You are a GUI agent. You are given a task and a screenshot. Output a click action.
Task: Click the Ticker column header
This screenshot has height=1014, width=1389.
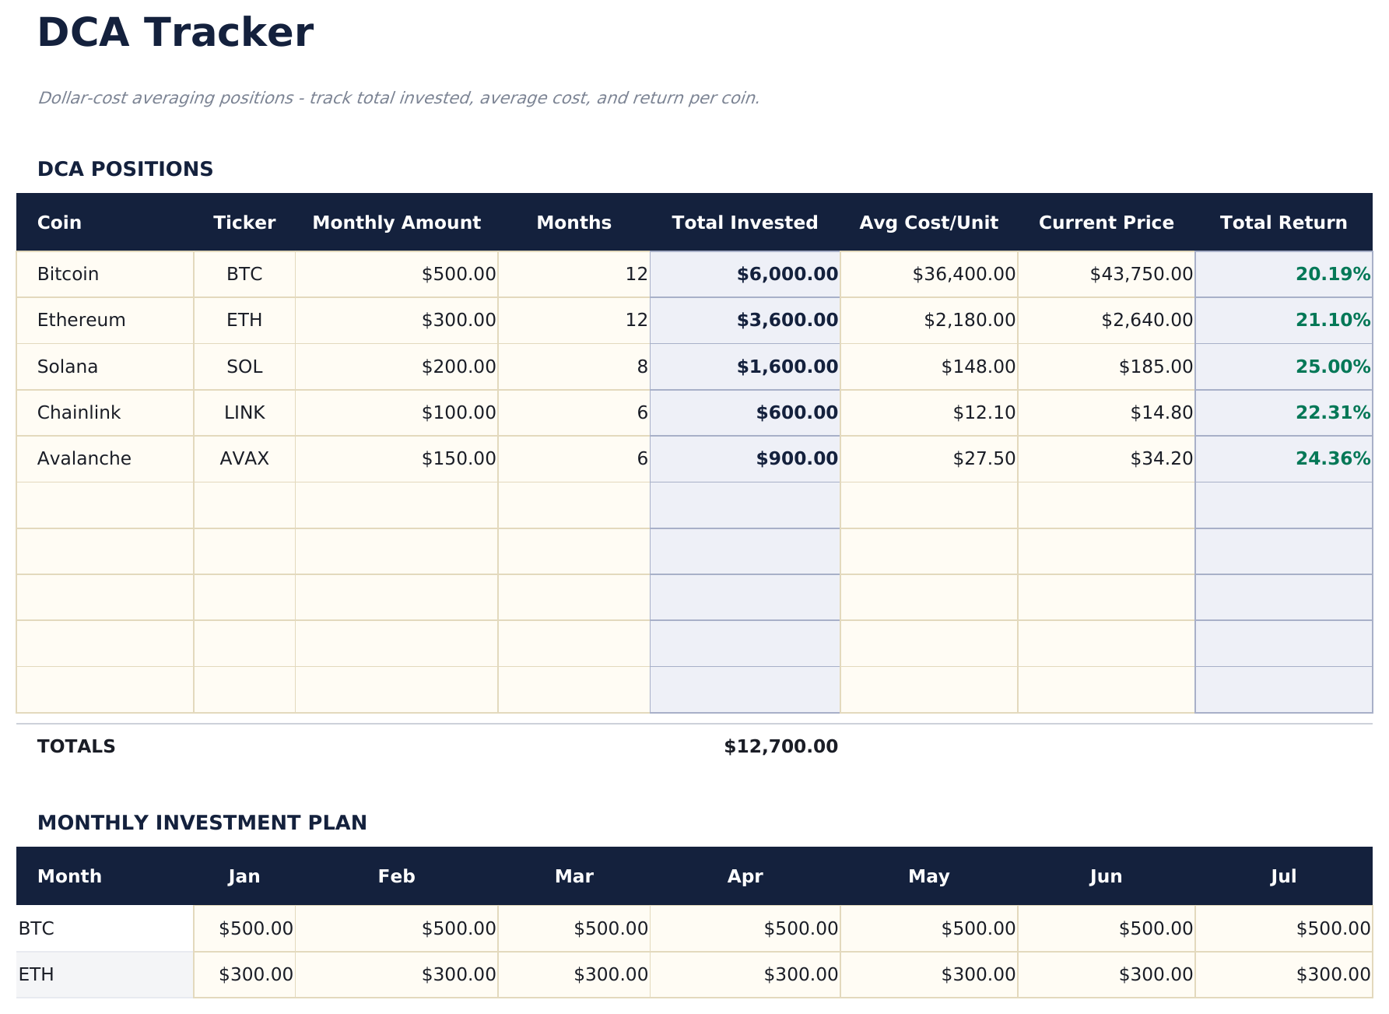coord(244,222)
